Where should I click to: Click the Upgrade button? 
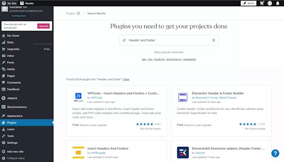click(x=43, y=26)
